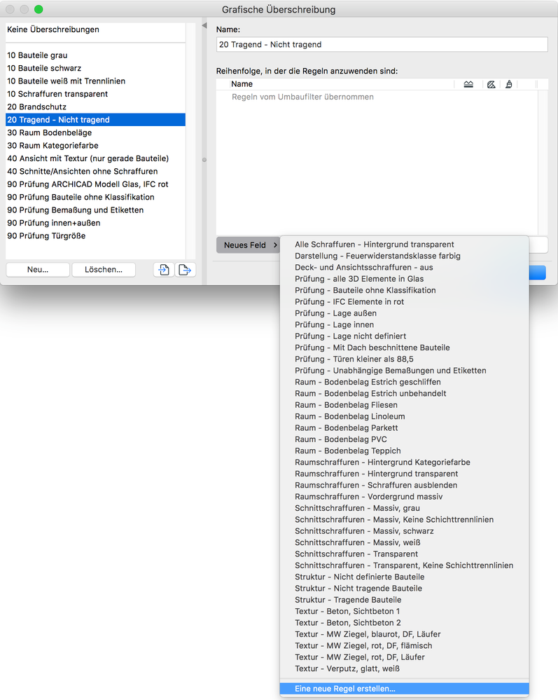The height and width of the screenshot is (700, 558).
Task: Select 10 Bauteile grau override
Action: point(95,55)
